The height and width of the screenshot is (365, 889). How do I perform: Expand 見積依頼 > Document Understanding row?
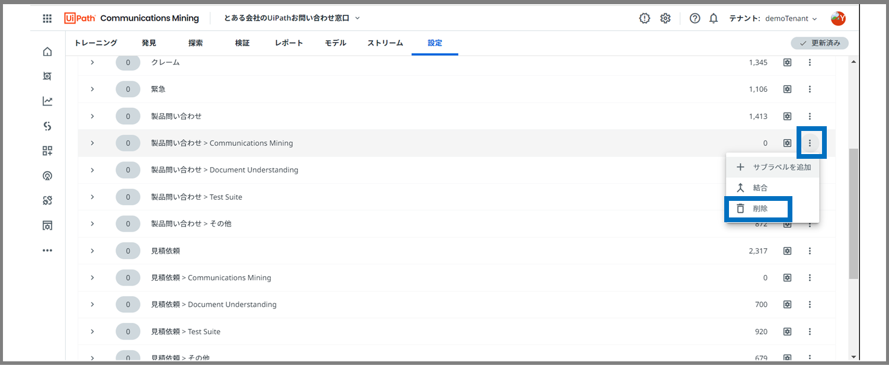tap(92, 305)
